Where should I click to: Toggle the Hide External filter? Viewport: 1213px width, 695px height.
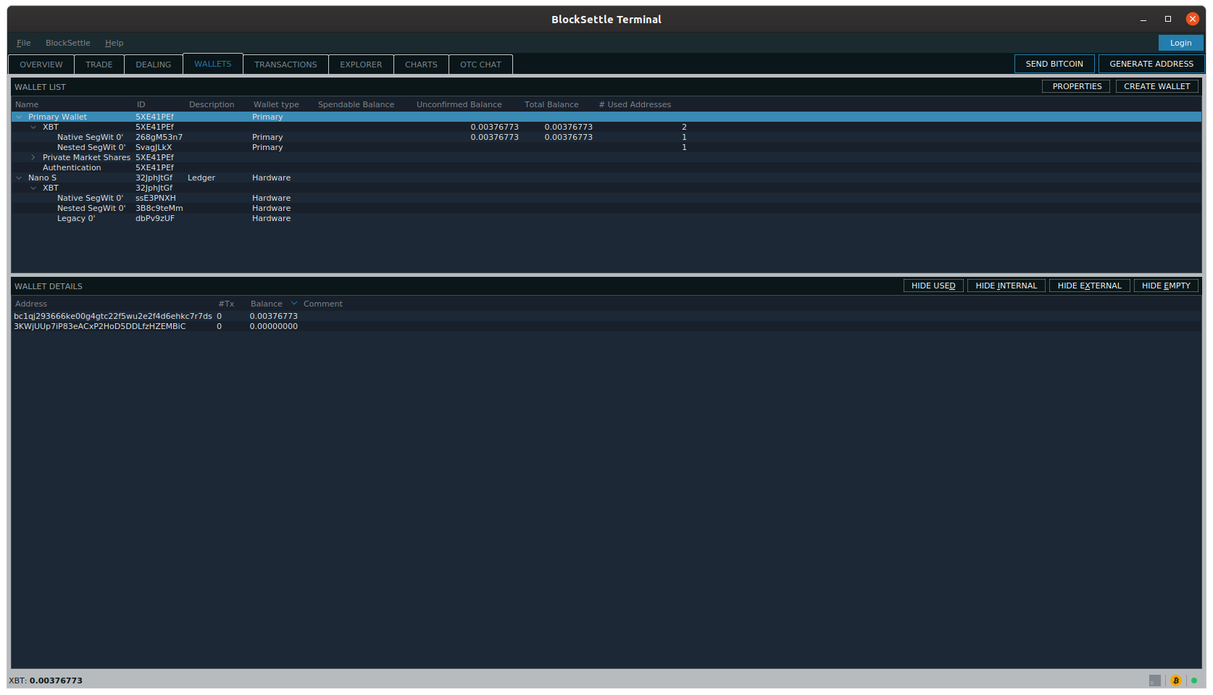pyautogui.click(x=1089, y=286)
